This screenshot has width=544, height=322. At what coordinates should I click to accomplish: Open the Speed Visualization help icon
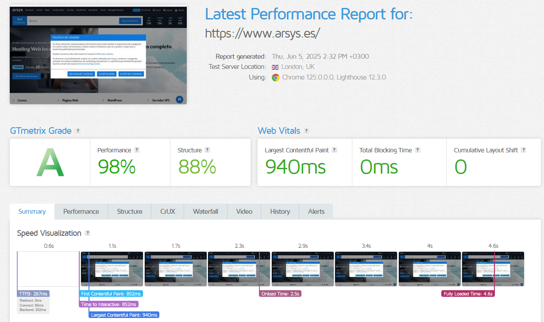pos(88,233)
